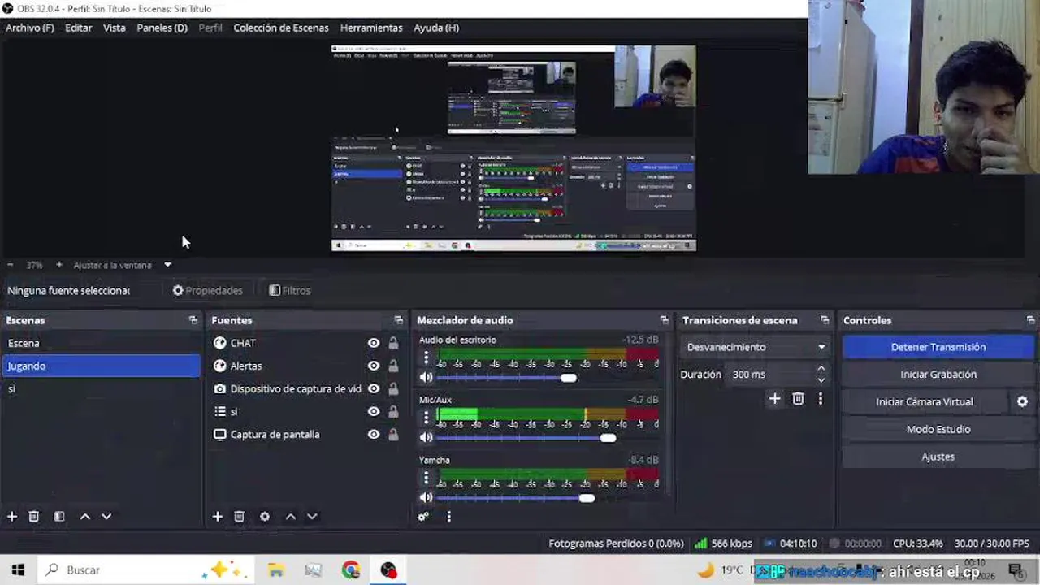Remove scene transition trash icon
The width and height of the screenshot is (1040, 585).
point(798,399)
